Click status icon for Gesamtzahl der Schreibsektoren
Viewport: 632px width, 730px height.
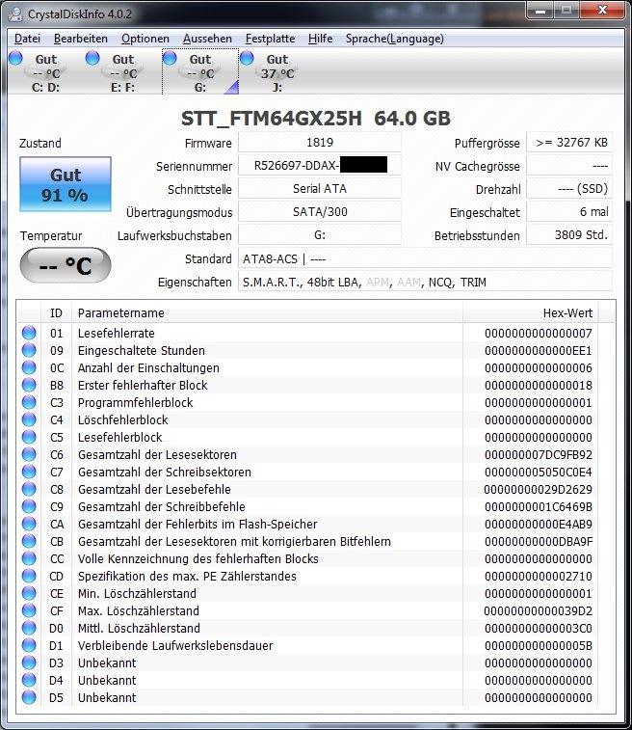(29, 472)
